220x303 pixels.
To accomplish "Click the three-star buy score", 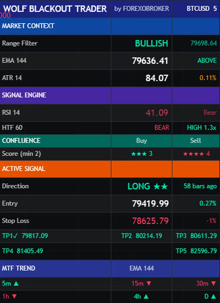I will [x=142, y=154].
